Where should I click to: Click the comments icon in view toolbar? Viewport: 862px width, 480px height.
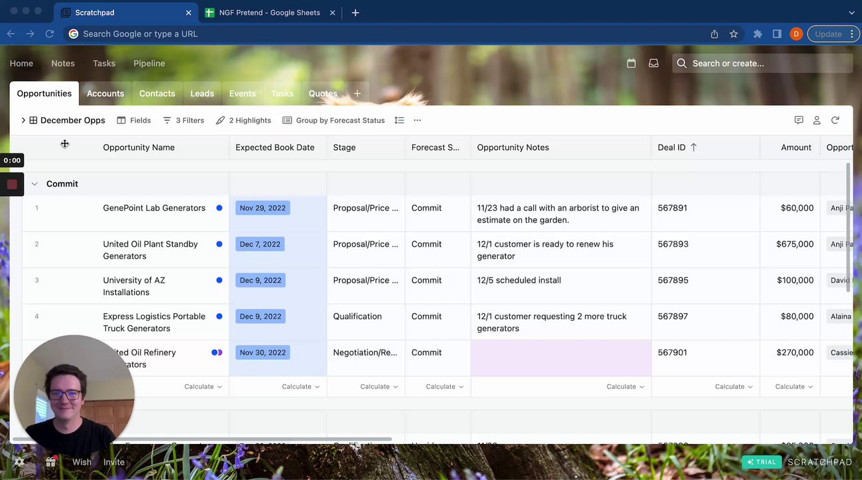tap(799, 120)
